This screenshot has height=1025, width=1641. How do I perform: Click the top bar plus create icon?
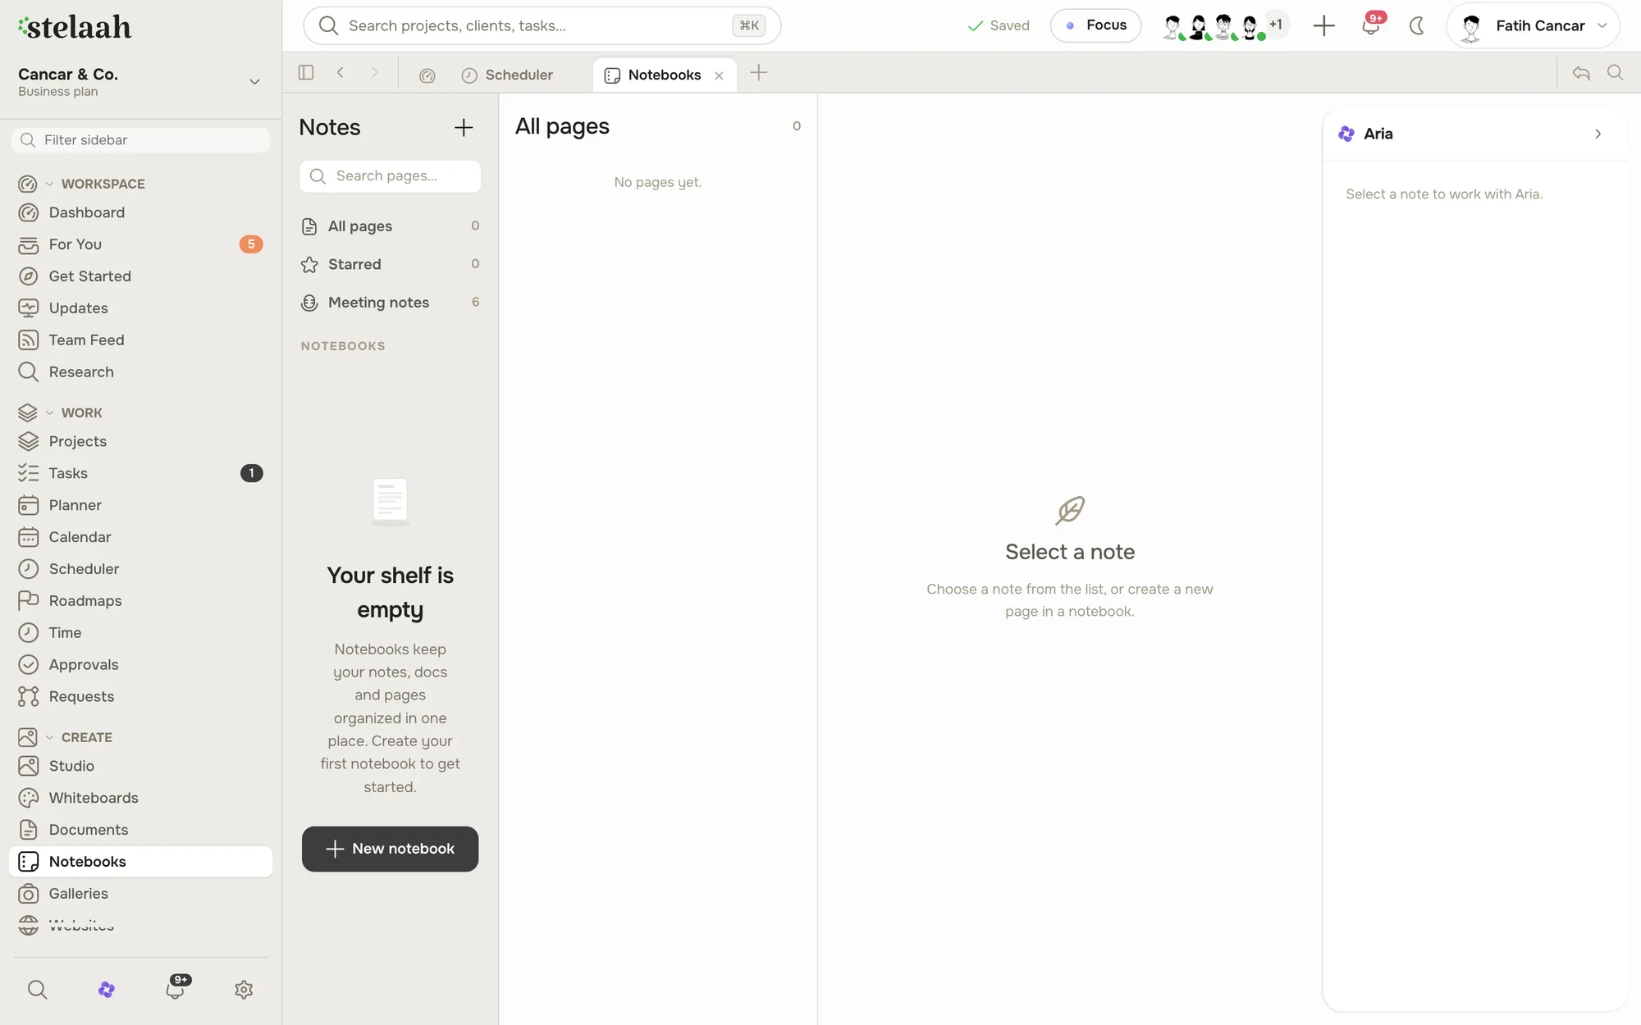(1323, 25)
